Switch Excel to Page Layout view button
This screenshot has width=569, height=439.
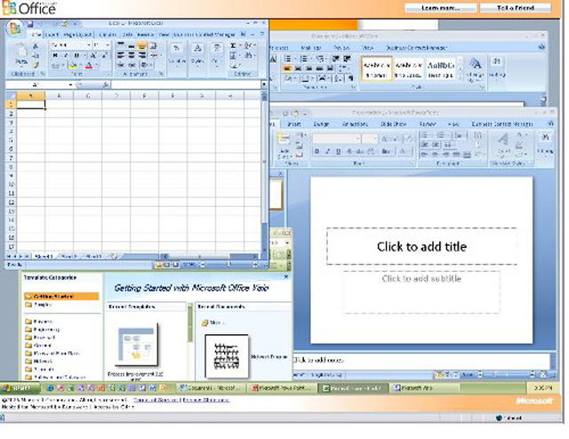point(166,265)
